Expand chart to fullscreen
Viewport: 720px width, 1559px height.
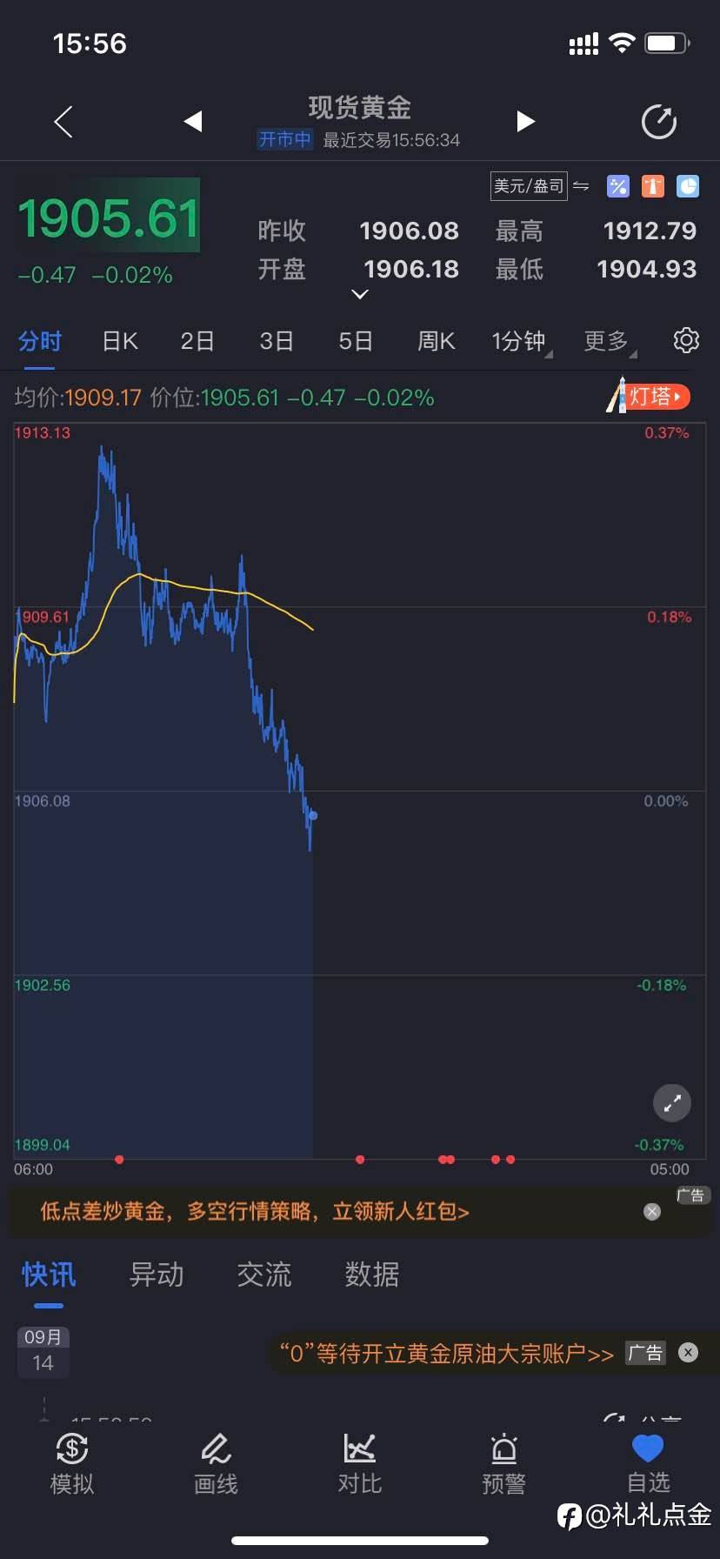tap(671, 1103)
